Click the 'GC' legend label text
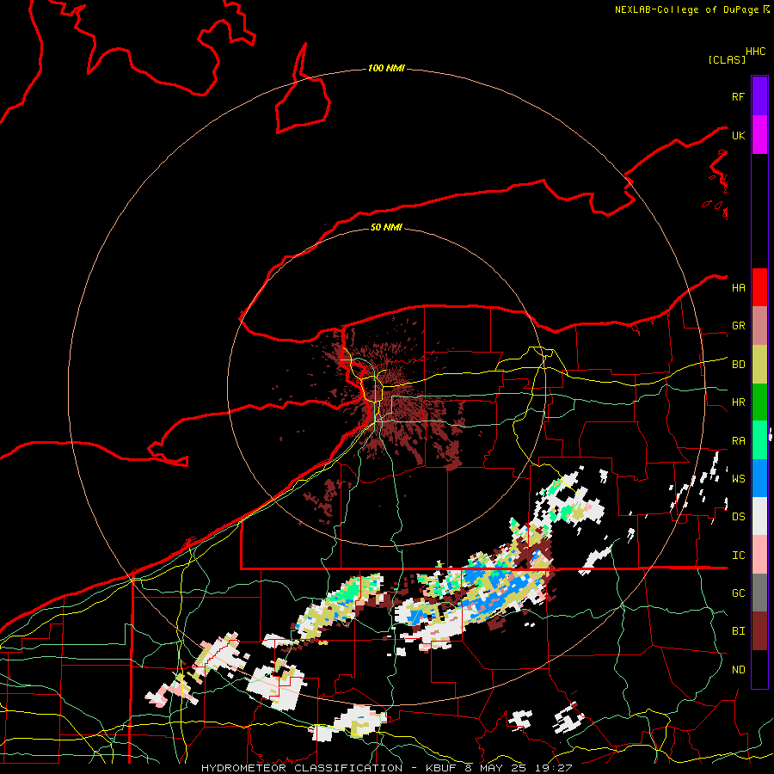This screenshot has height=774, width=774. pos(738,593)
